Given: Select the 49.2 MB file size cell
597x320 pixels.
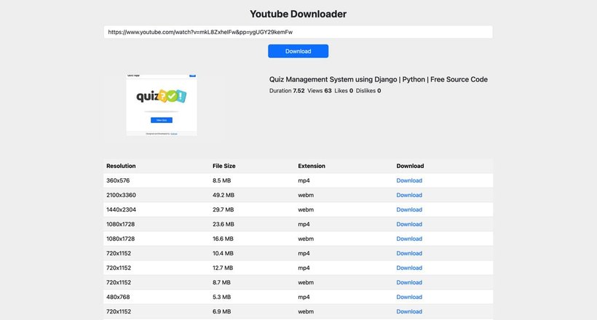Looking at the screenshot, I should click(224, 195).
